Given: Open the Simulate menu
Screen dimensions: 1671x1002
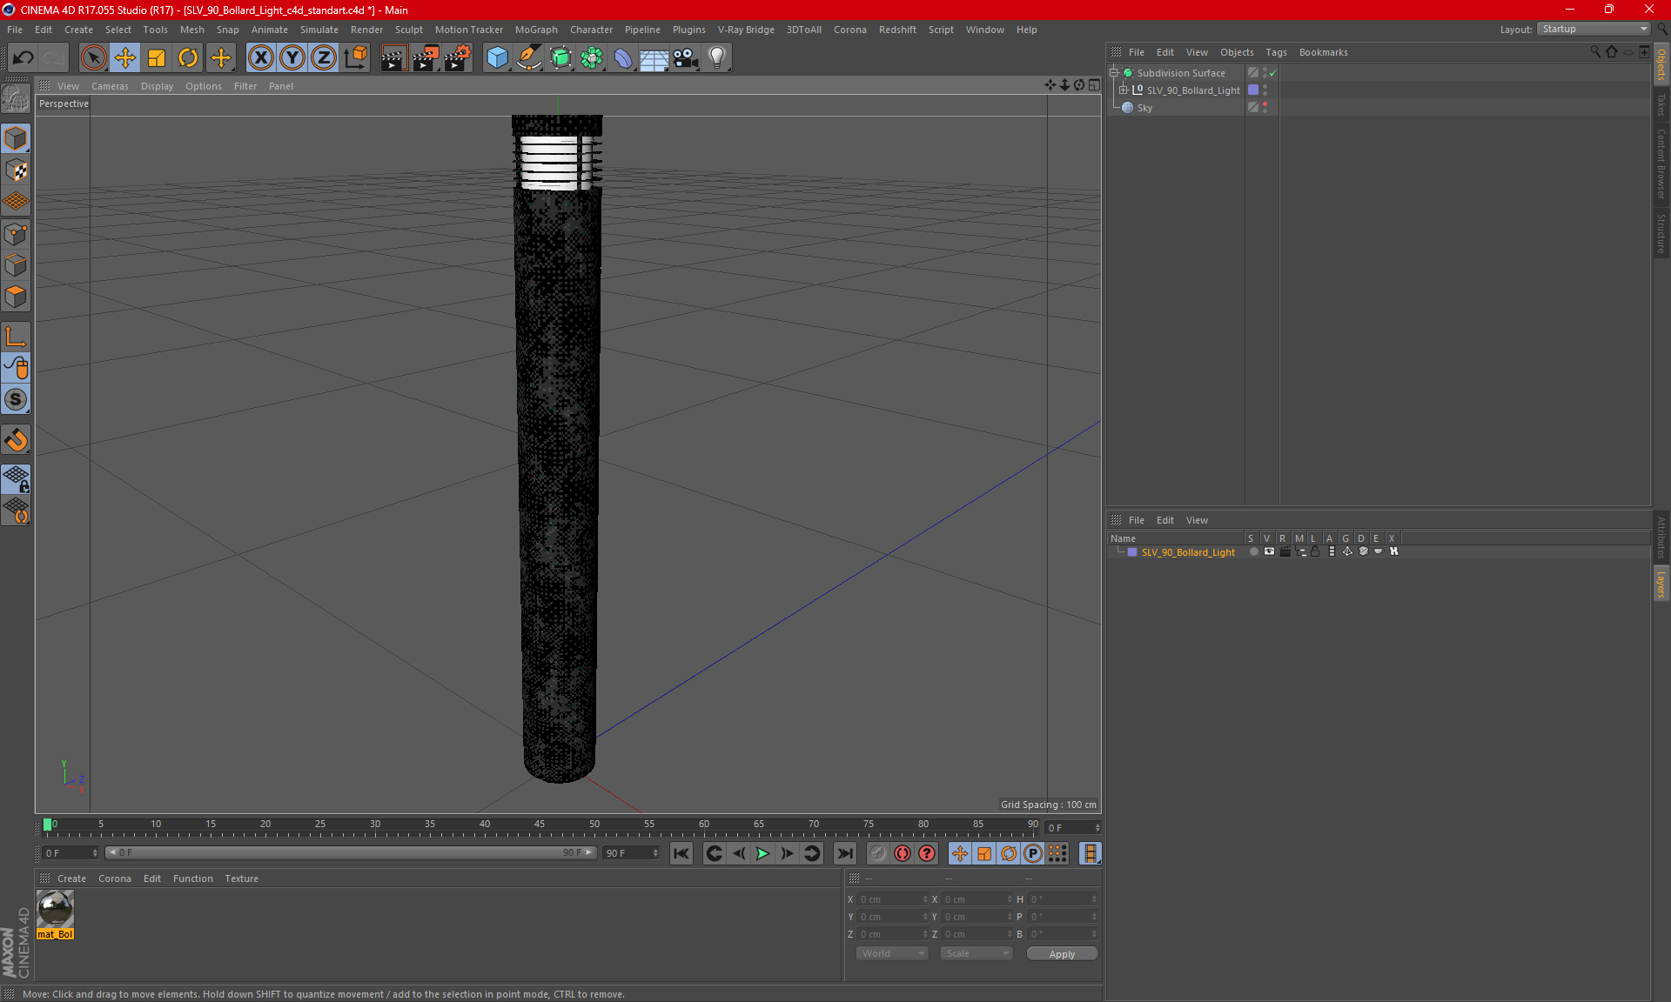Looking at the screenshot, I should (319, 30).
